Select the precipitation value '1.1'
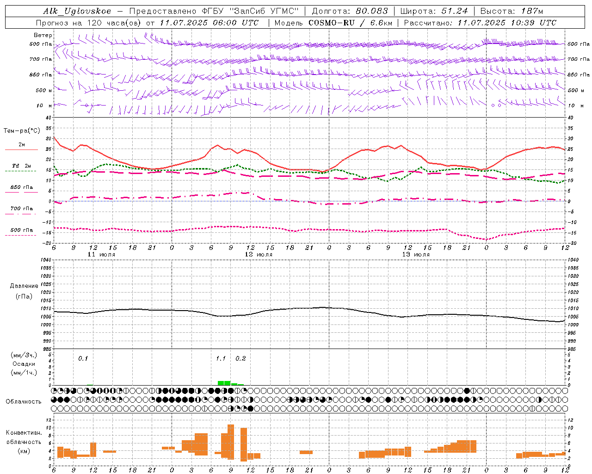The height and width of the screenshot is (474, 592). (221, 359)
